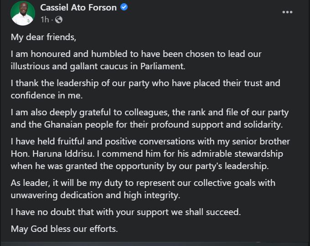Open the post options three-dot menu
Screen dimensions: 310x246
click(287, 12)
